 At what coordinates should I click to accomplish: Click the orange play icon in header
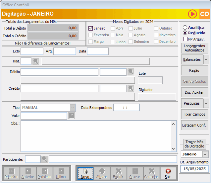[192, 14]
